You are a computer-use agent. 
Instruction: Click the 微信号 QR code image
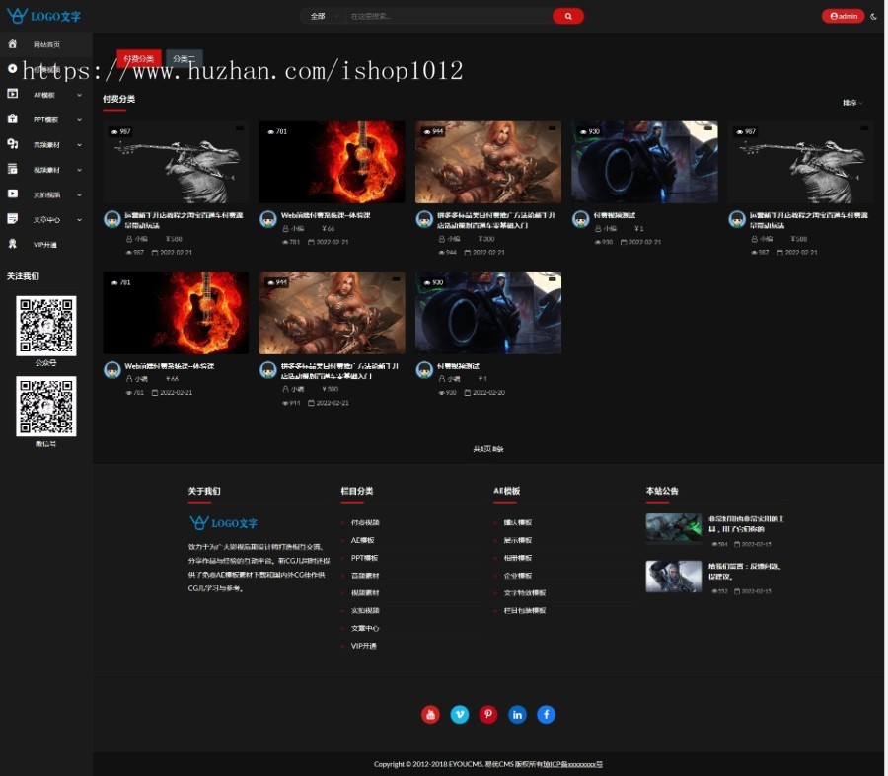pos(45,407)
